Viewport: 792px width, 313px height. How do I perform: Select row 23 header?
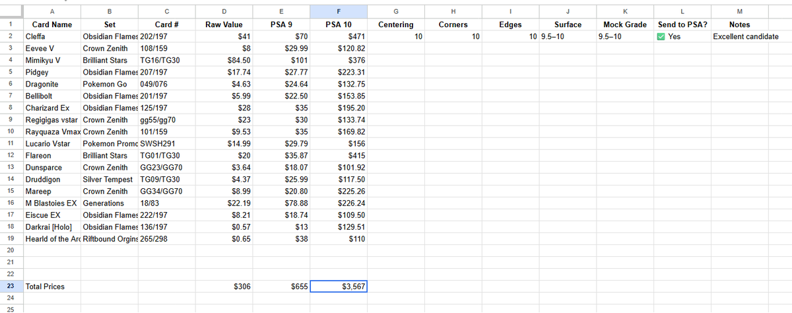pyautogui.click(x=11, y=287)
